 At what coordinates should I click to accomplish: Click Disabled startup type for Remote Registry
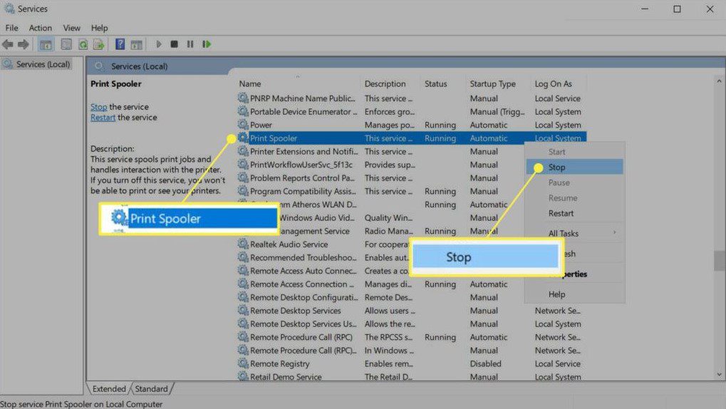[485, 363]
